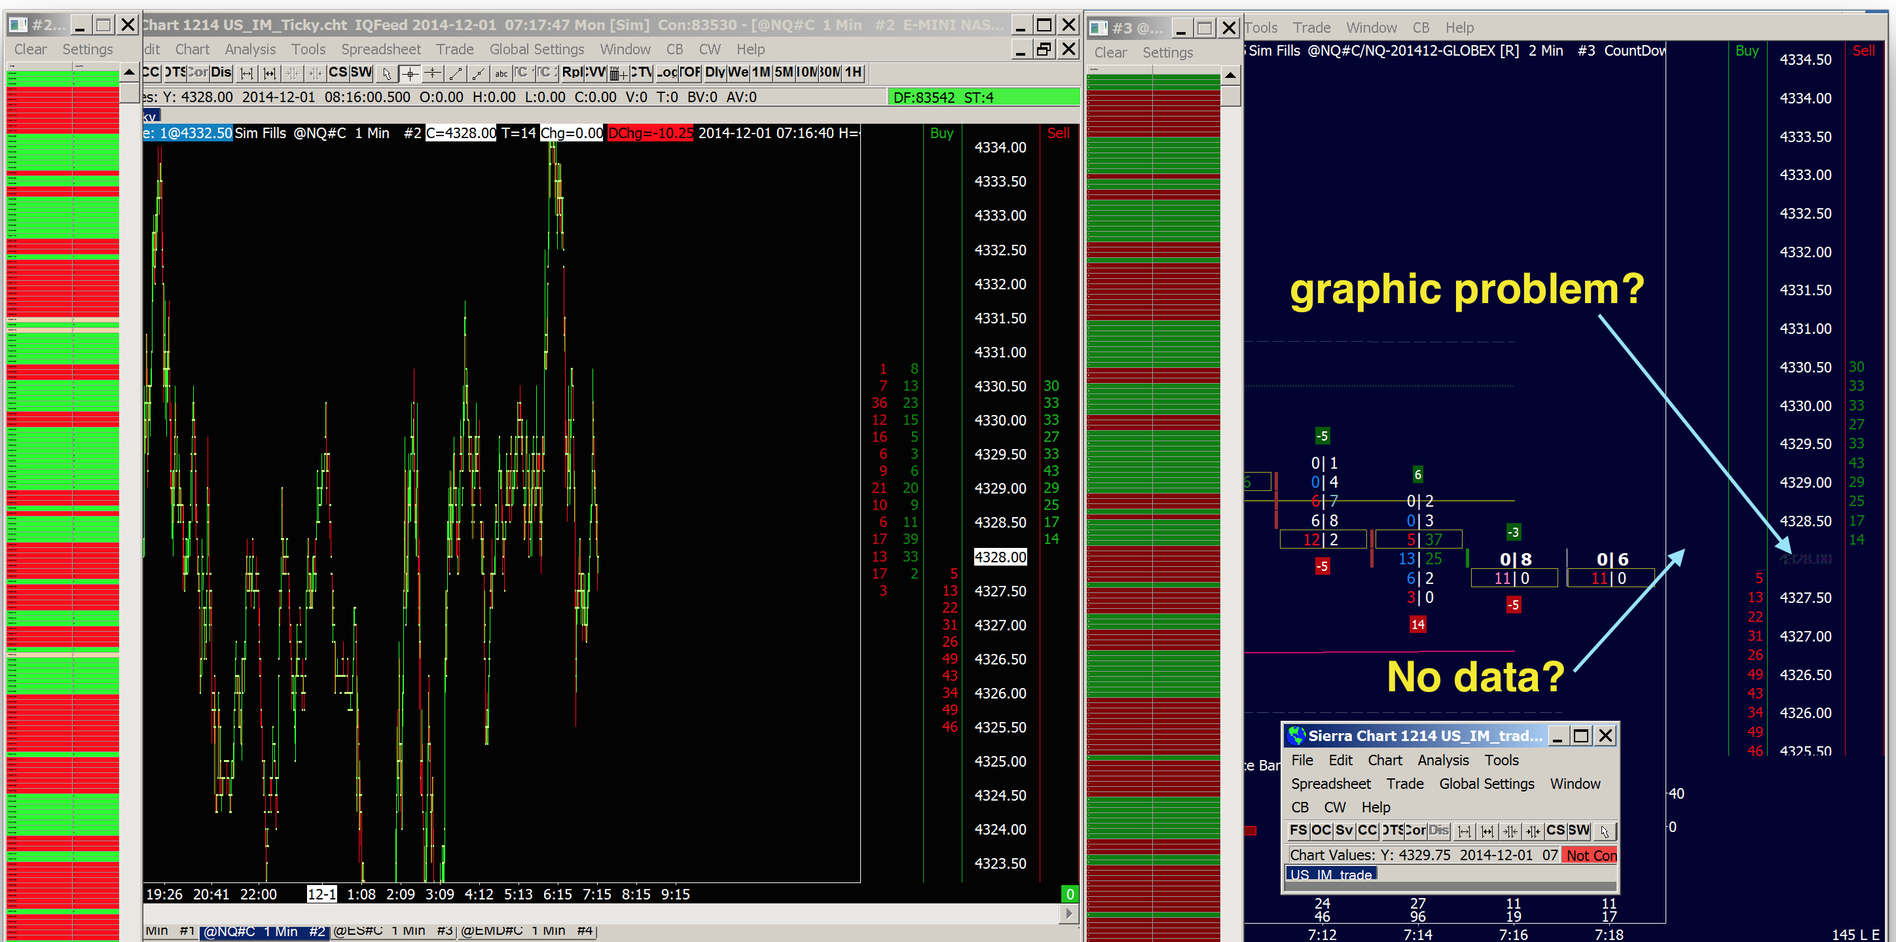The width and height of the screenshot is (1896, 942).
Task: Open the Global Settings menu
Action: (537, 49)
